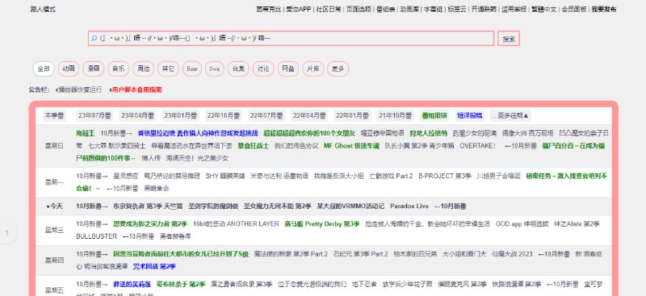The width and height of the screenshot is (646, 296).
Task: Open the green 番组报错 link
Action: 434,115
